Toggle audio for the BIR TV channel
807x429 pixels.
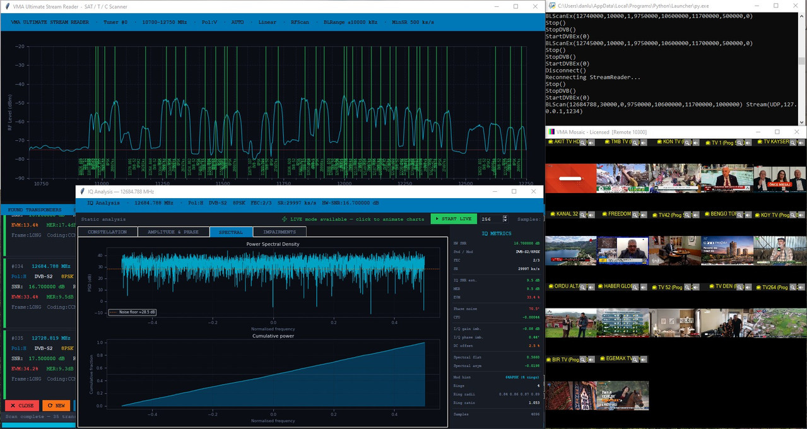coord(591,360)
